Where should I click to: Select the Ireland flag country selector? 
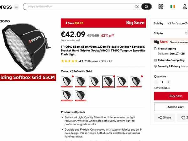(x=173, y=7)
